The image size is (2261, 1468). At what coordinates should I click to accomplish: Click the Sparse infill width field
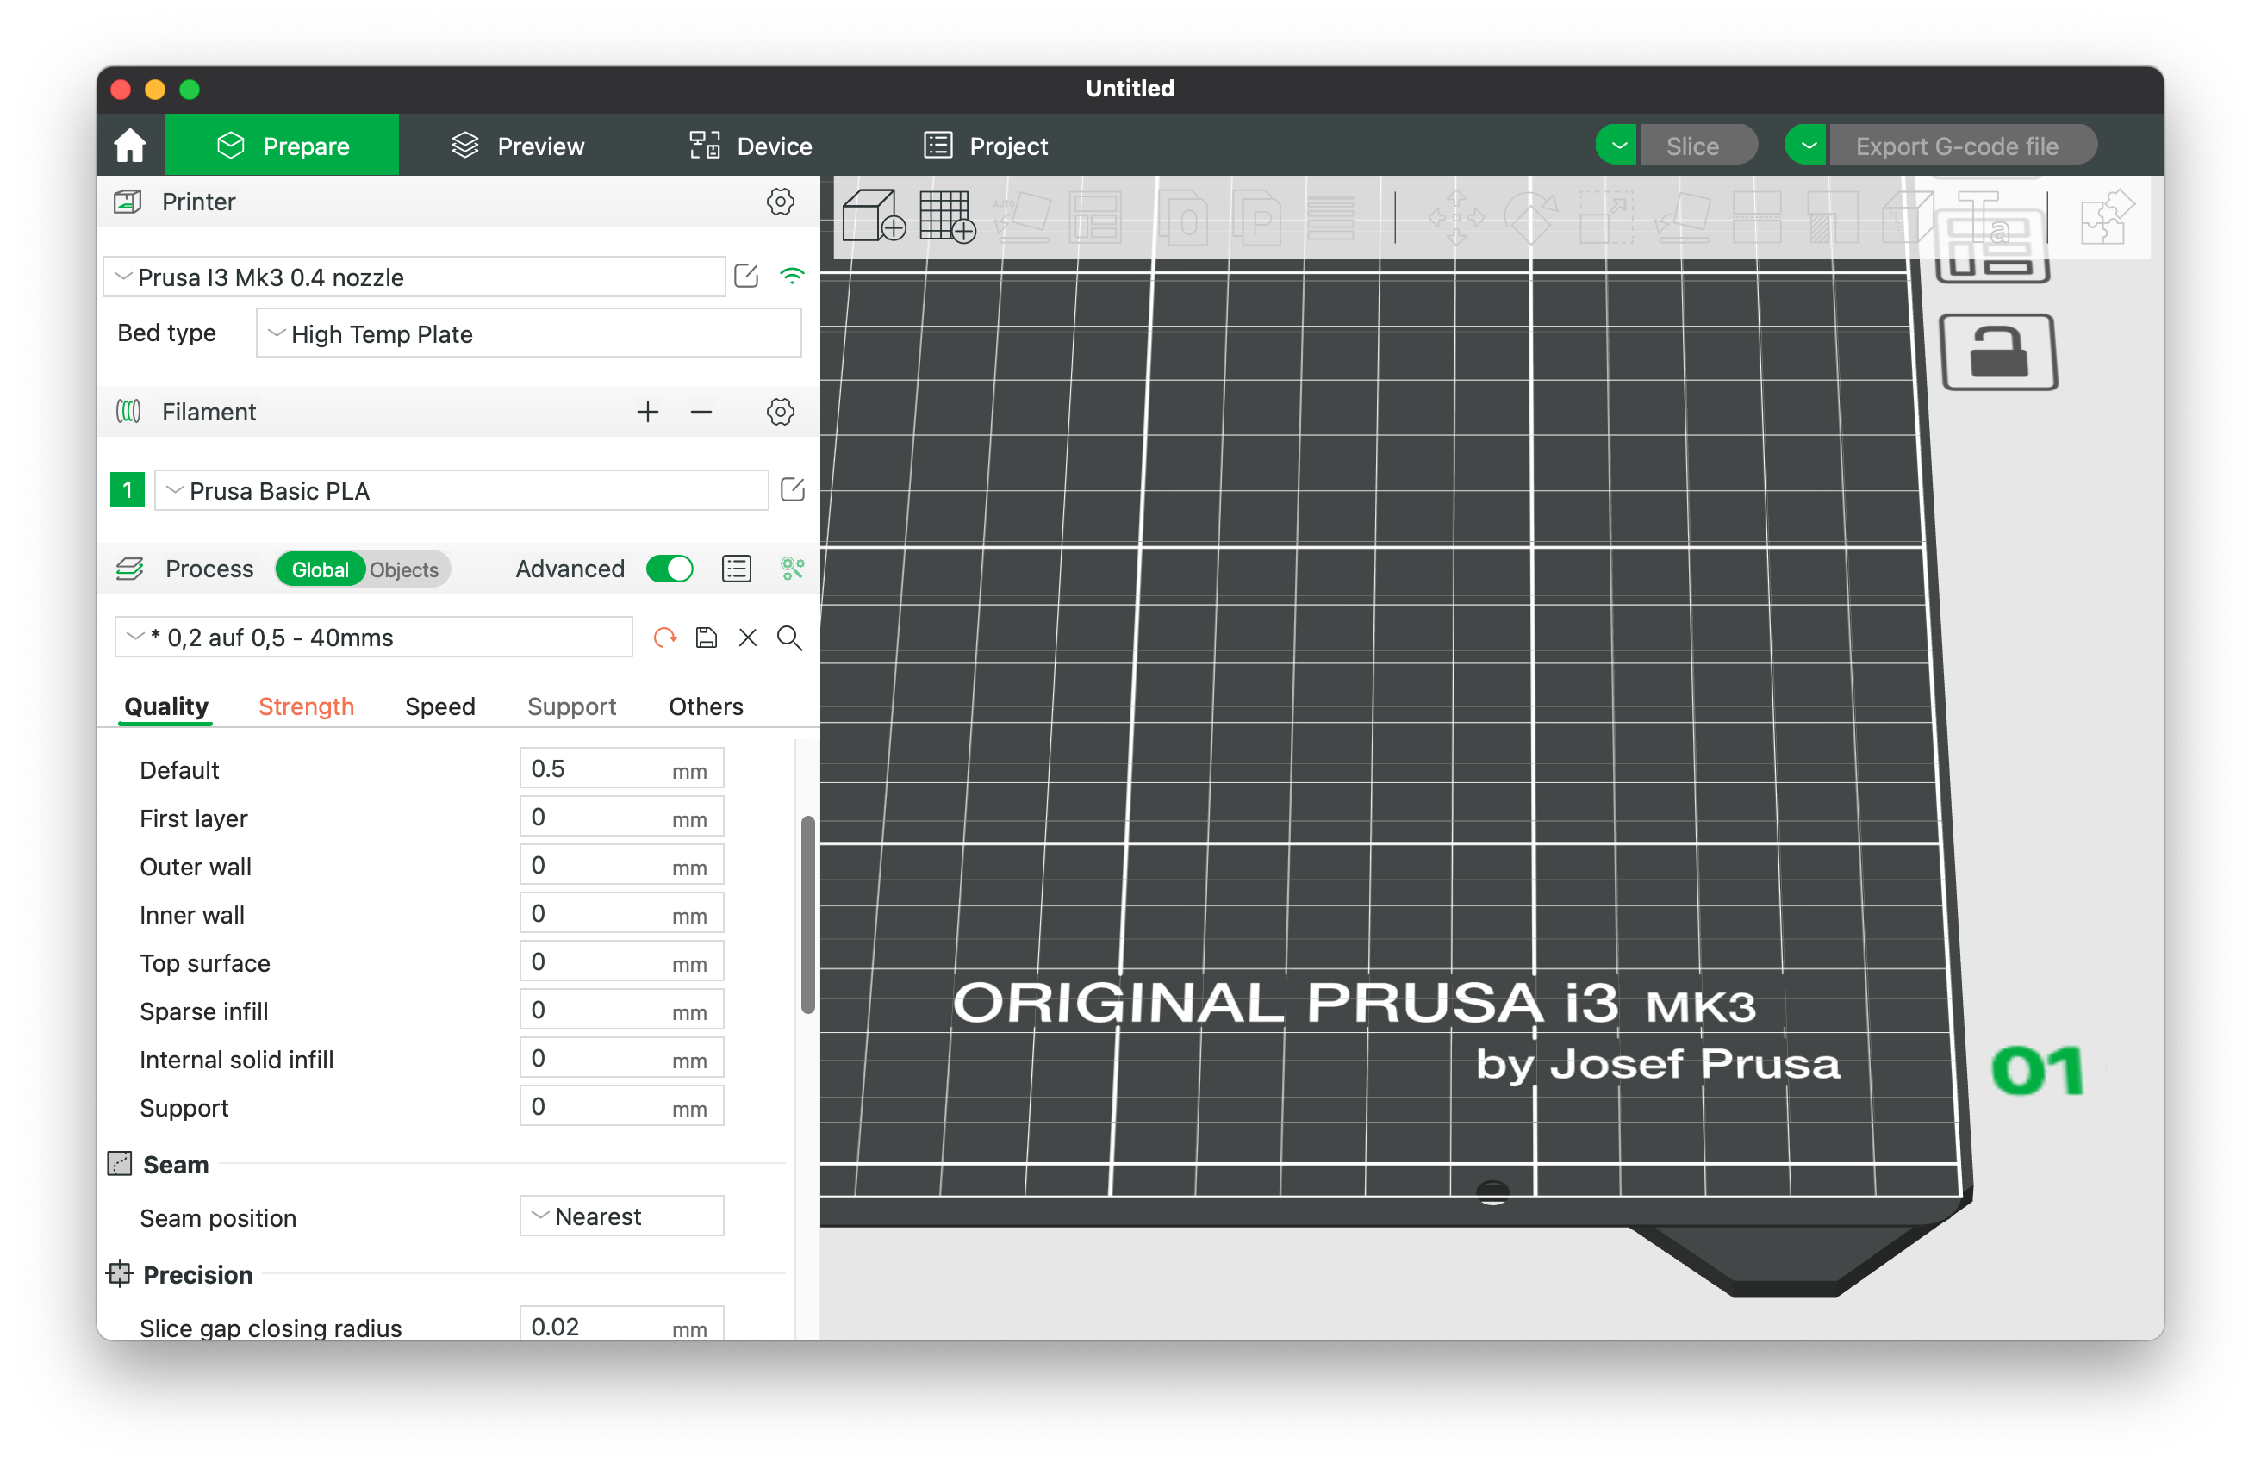pos(621,1010)
